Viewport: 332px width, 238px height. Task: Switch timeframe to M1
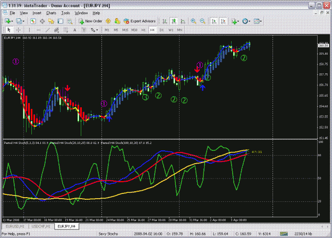pos(107,30)
